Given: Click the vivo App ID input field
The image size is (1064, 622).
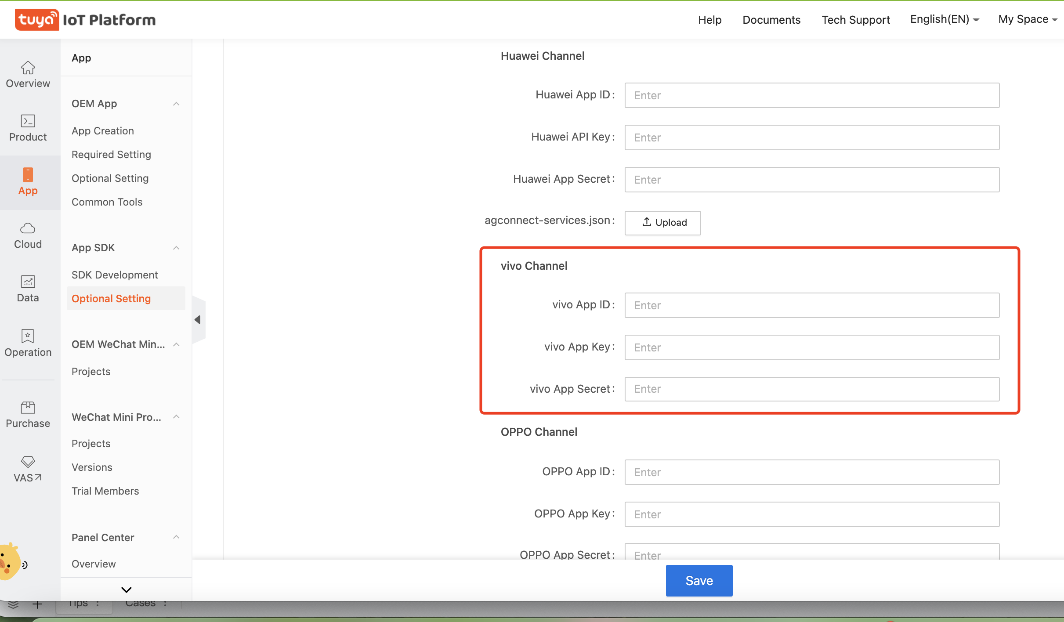Looking at the screenshot, I should 812,305.
